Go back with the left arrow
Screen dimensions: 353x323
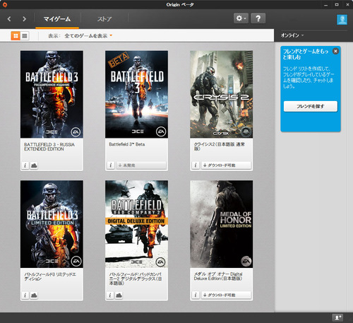[x=9, y=19]
